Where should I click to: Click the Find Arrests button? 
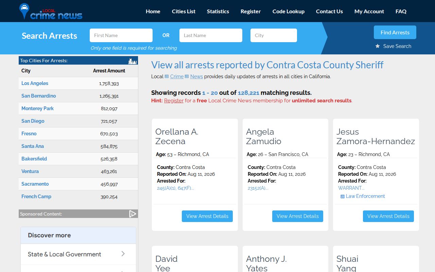395,32
